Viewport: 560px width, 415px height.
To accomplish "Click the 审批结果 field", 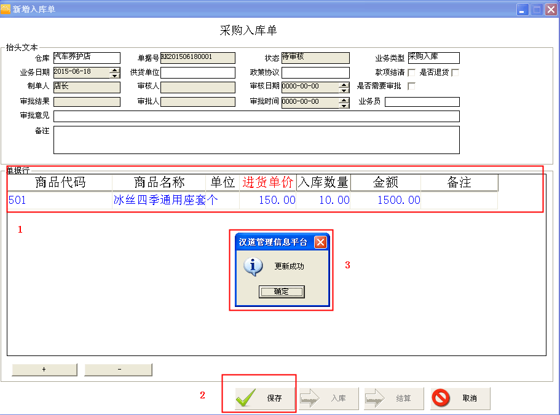I will [x=87, y=102].
